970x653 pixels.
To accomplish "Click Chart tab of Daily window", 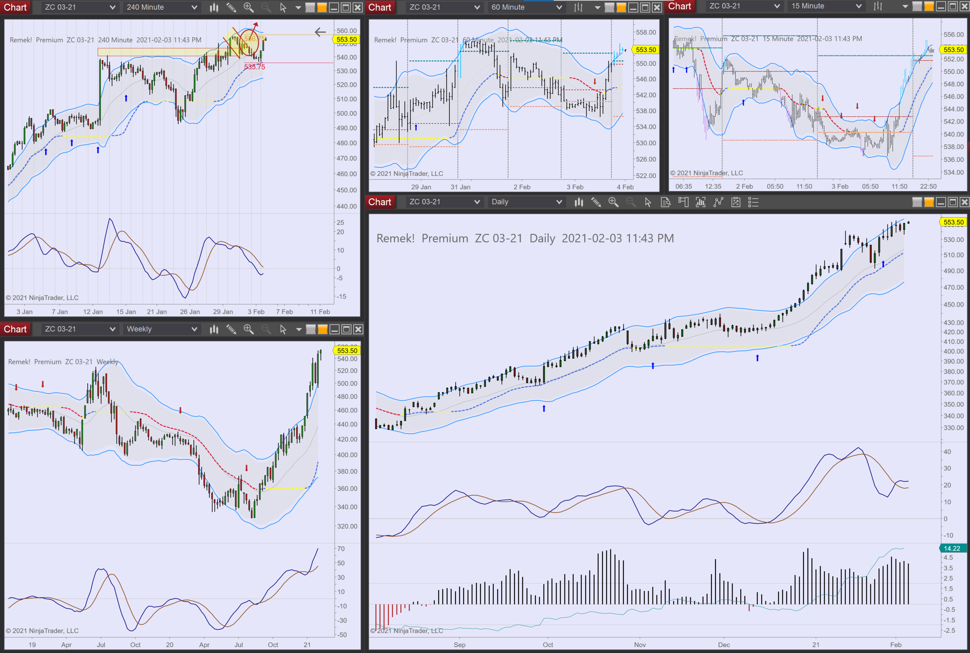I will (379, 202).
